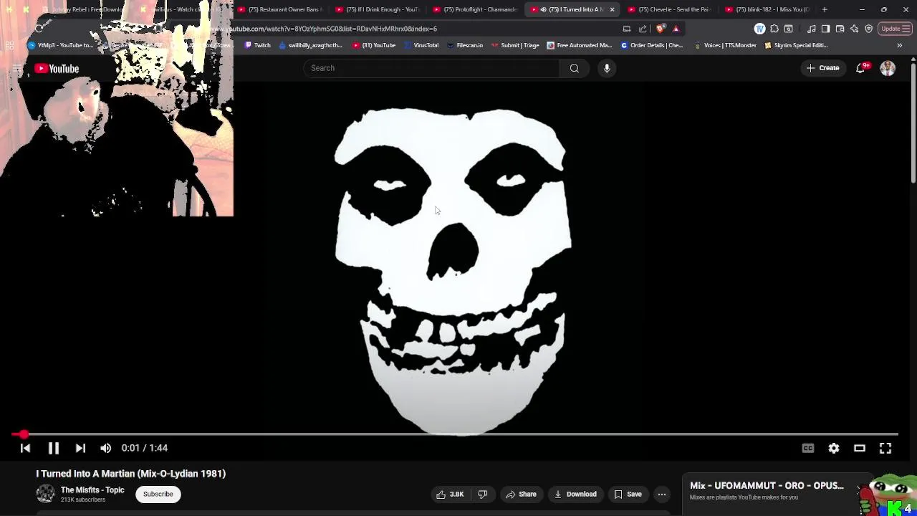Screen dimensions: 917x516
Task: Toggle closed captions CC in the player
Action: coord(808,448)
